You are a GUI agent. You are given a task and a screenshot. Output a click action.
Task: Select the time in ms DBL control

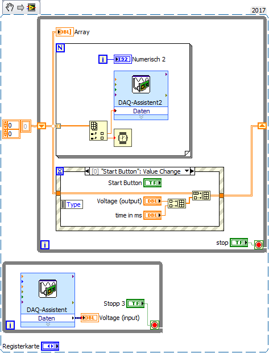click(152, 215)
